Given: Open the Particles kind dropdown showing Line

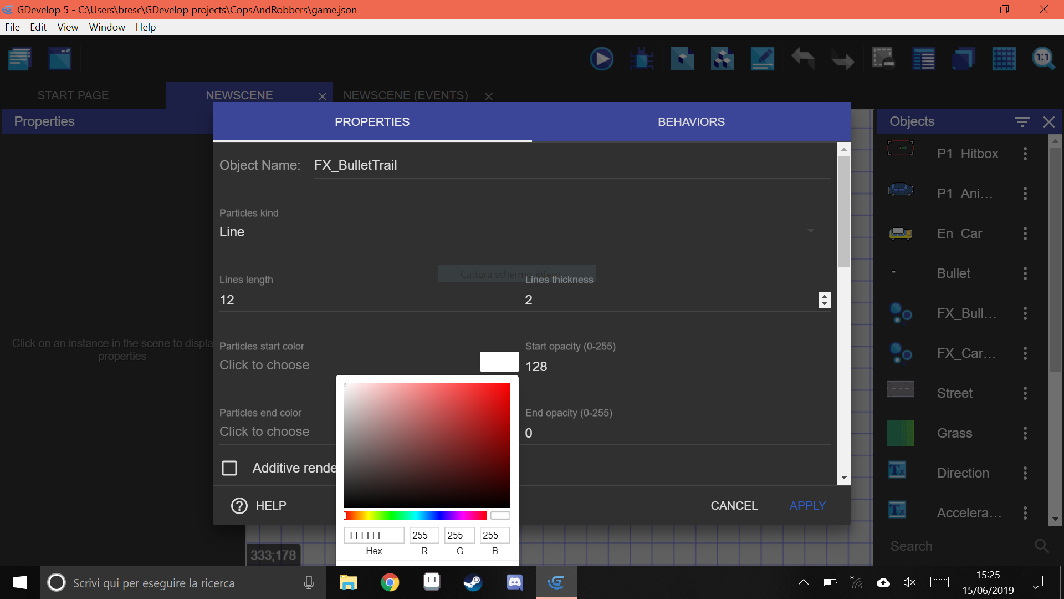Looking at the screenshot, I should coord(811,231).
